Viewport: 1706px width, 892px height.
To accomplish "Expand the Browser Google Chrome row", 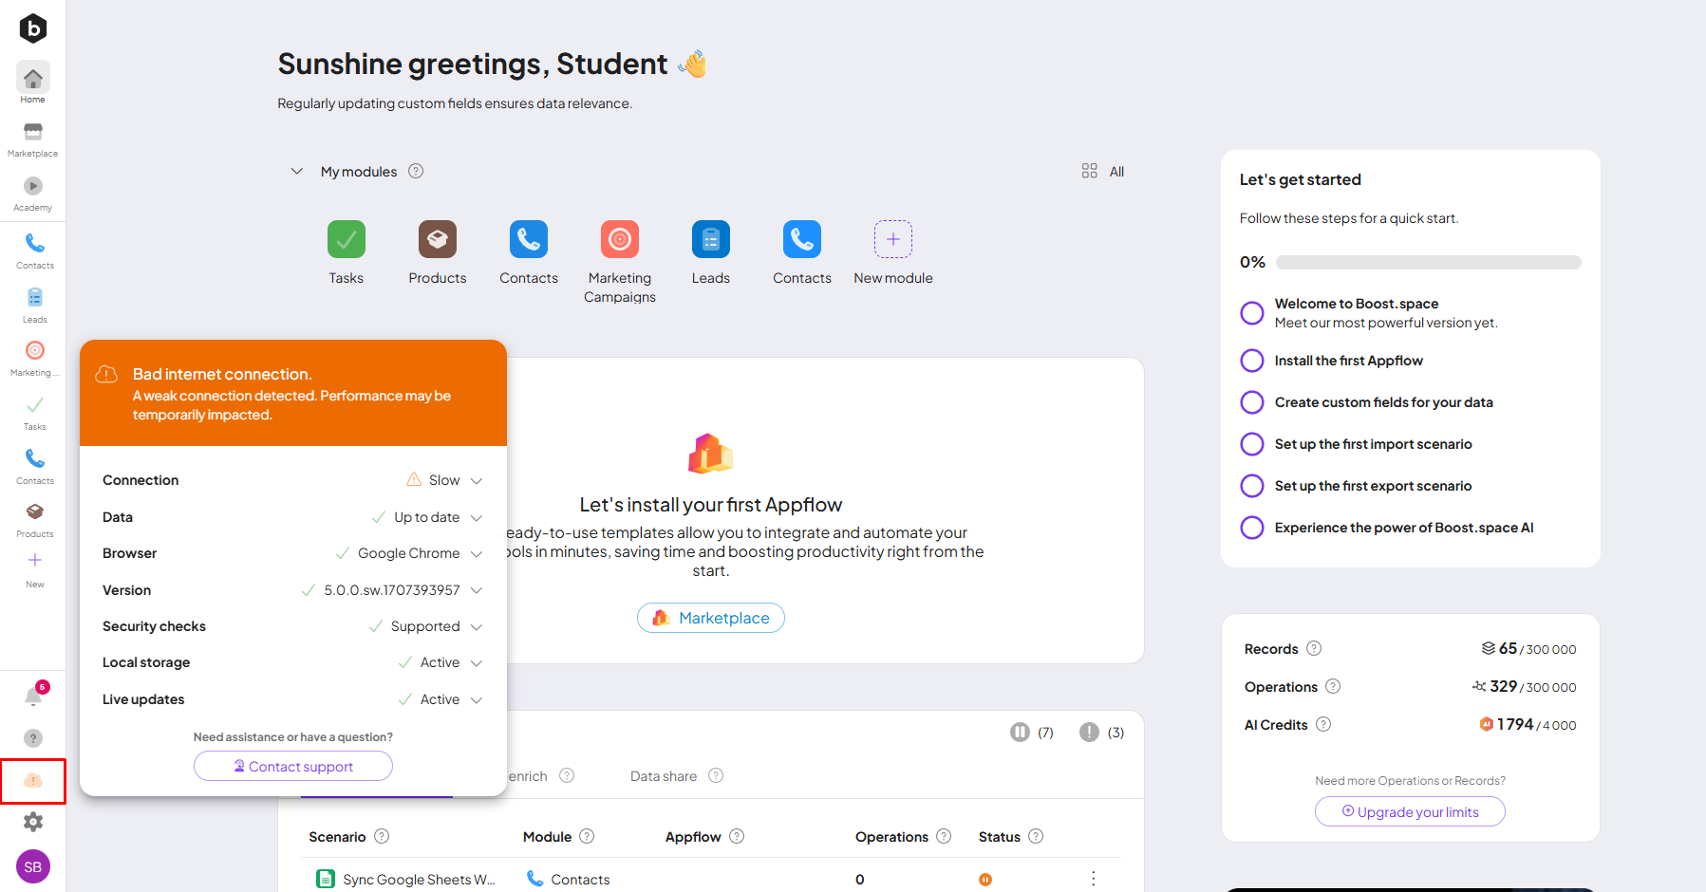I will point(477,554).
